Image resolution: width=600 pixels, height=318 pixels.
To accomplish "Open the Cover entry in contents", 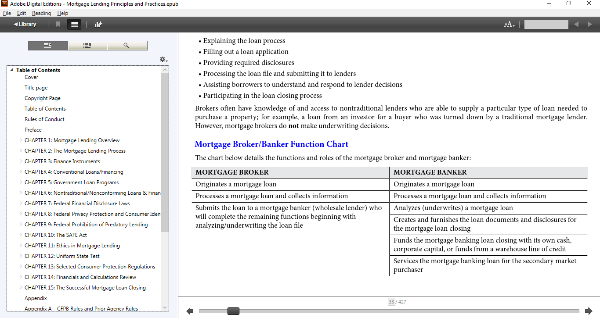I will click(x=31, y=77).
